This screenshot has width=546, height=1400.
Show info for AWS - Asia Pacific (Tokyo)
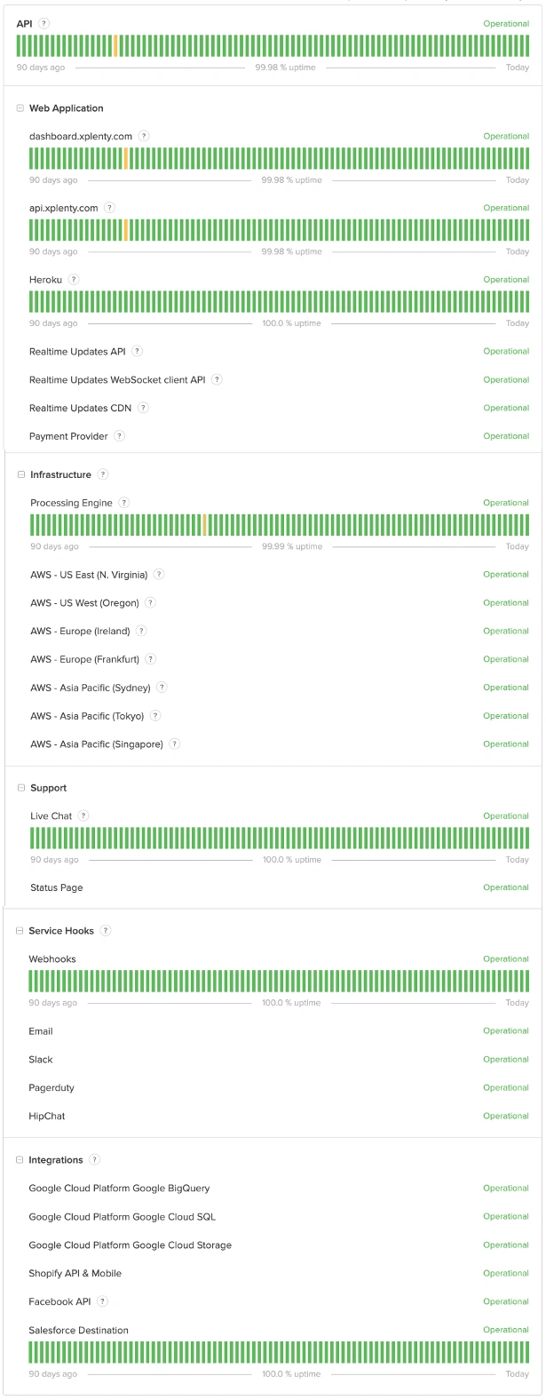(x=155, y=716)
